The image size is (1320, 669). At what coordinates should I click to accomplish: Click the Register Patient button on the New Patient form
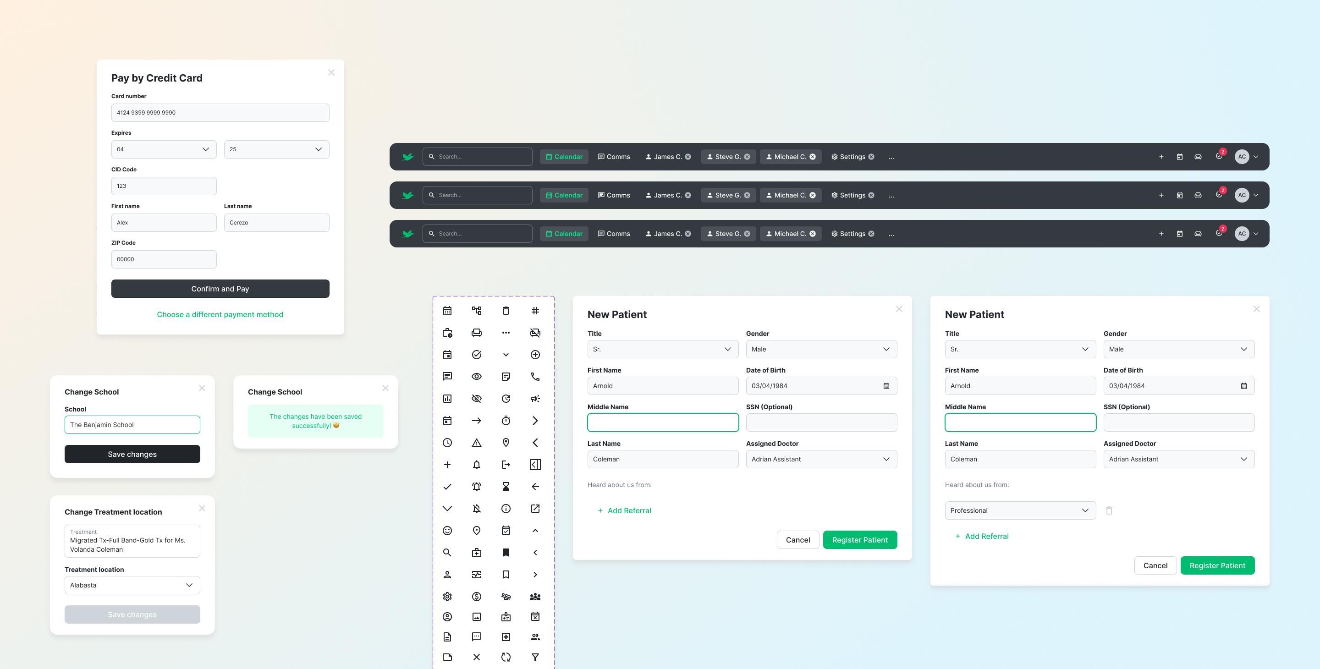click(860, 539)
